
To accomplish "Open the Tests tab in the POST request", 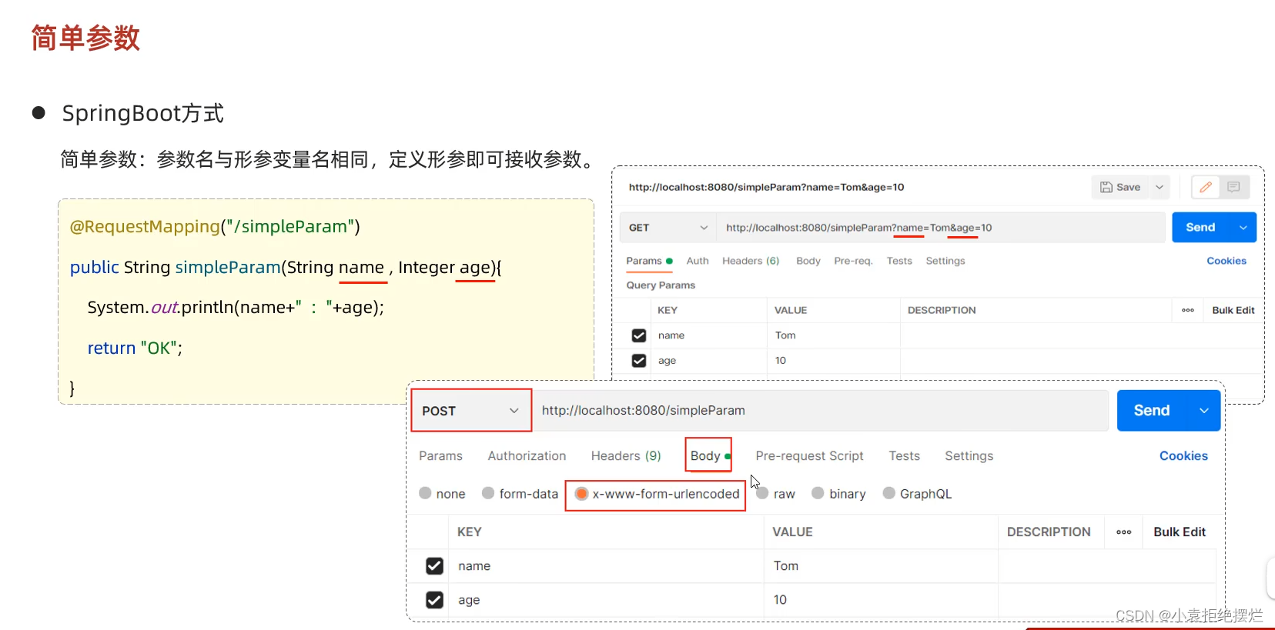I will (904, 455).
